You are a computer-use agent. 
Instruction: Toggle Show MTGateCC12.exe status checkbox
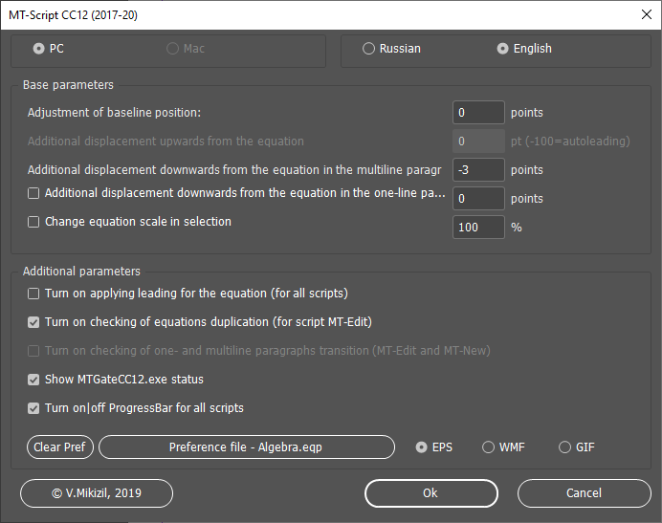[33, 380]
